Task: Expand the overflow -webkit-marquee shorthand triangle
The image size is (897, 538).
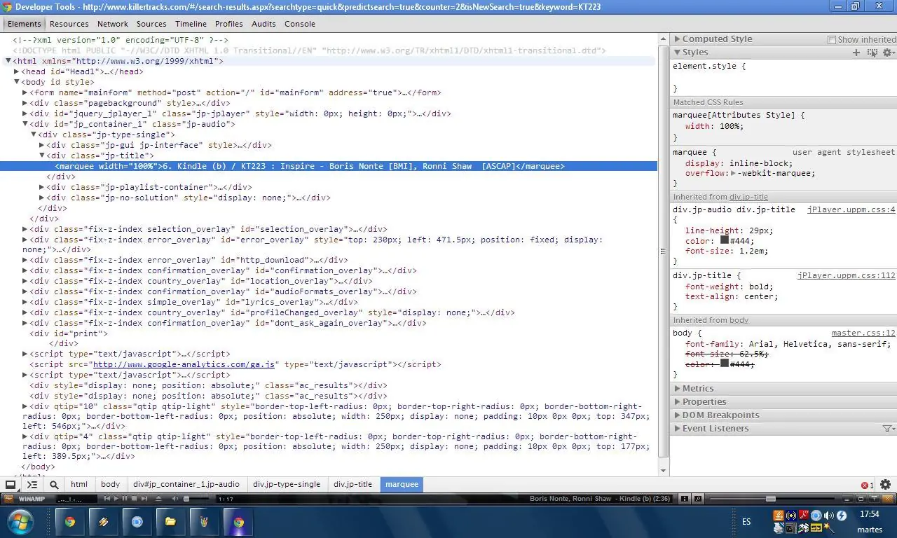Action: coord(733,173)
